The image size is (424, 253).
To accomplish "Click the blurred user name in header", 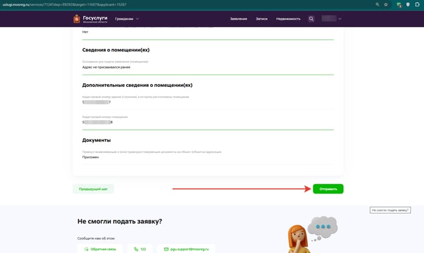I will point(329,18).
